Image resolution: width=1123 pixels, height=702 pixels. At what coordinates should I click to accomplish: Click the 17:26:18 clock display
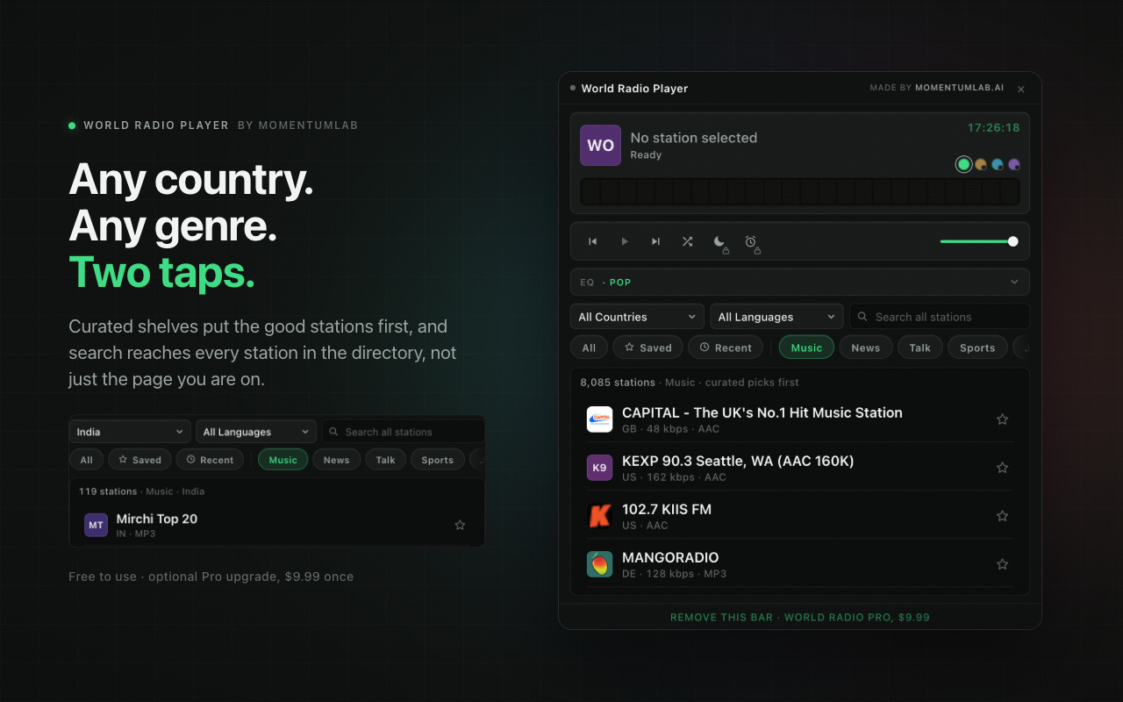993,127
